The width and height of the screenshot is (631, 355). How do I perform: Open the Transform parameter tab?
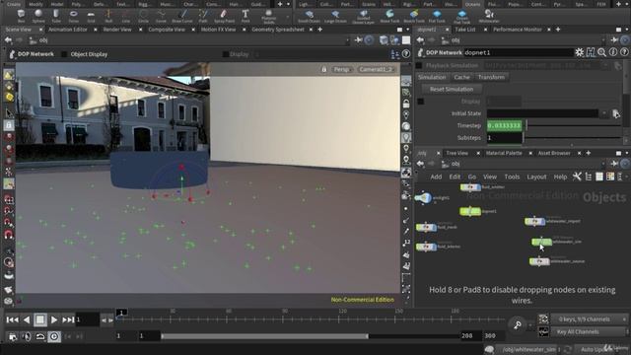[491, 77]
